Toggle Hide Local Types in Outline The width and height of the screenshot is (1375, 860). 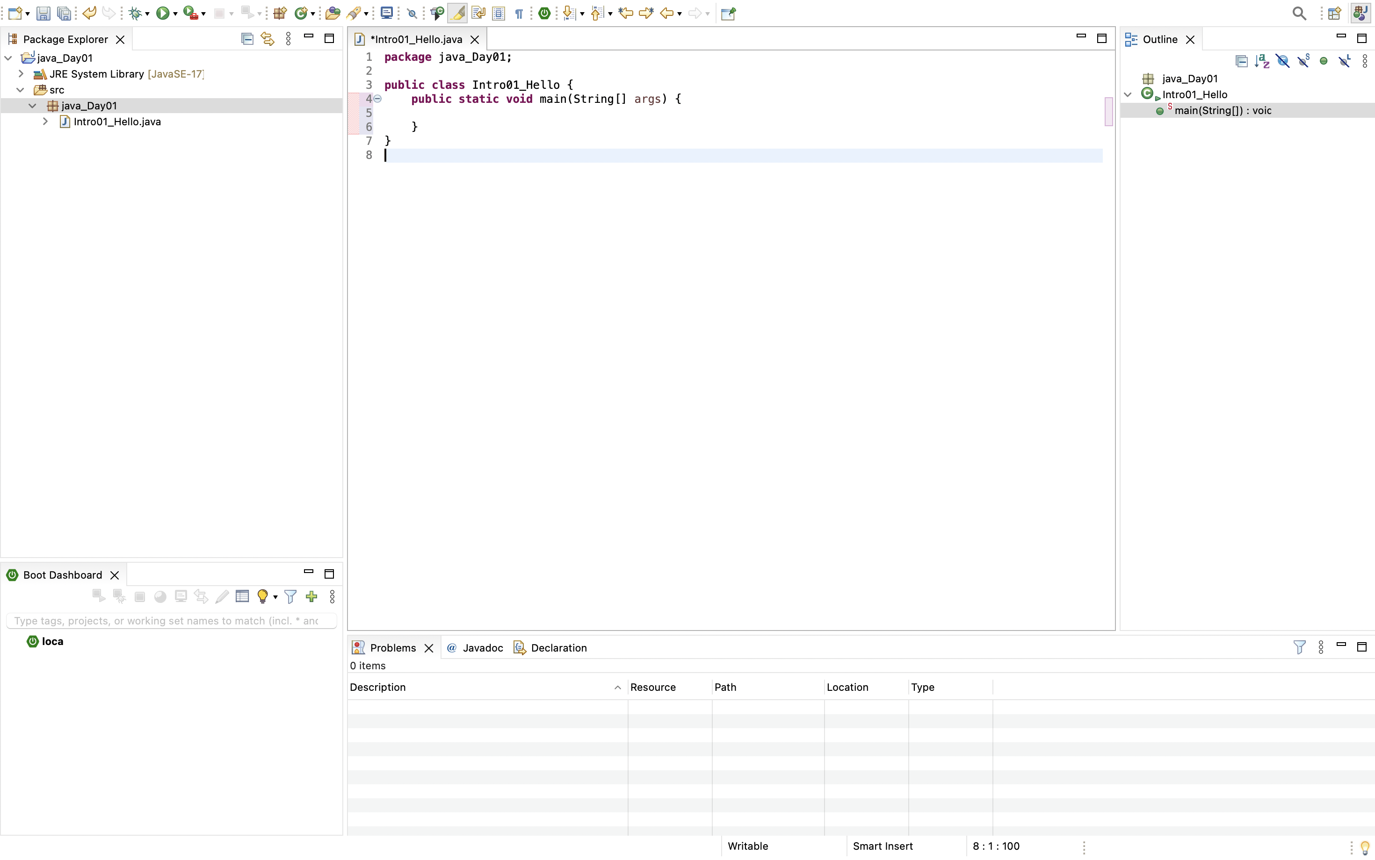[x=1344, y=61]
